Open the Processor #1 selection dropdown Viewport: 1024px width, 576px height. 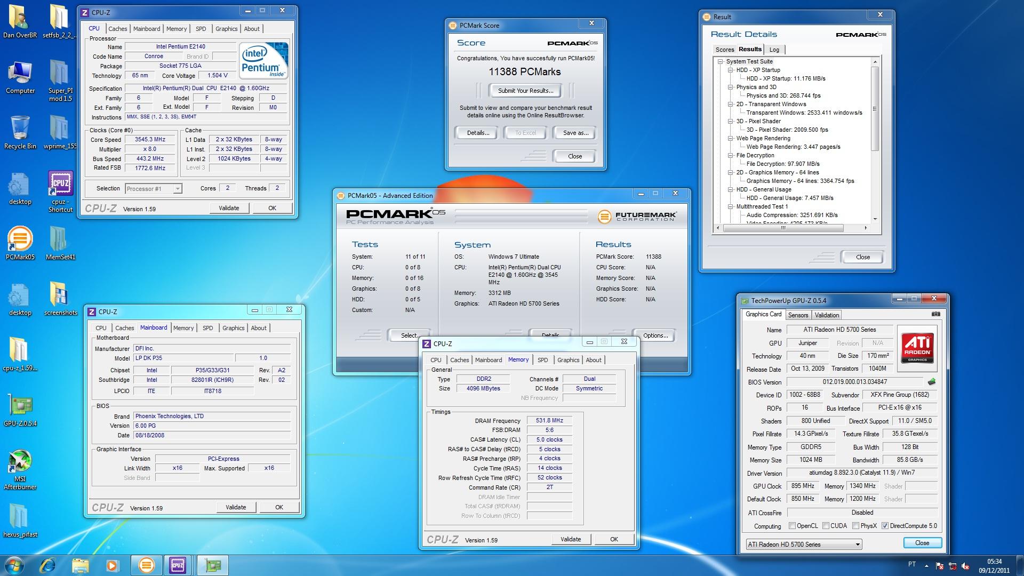154,189
